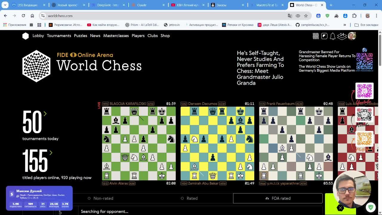Close the floating webcam overlay with X
Viewport: 382px width, 215px height.
pyautogui.click(x=340, y=208)
